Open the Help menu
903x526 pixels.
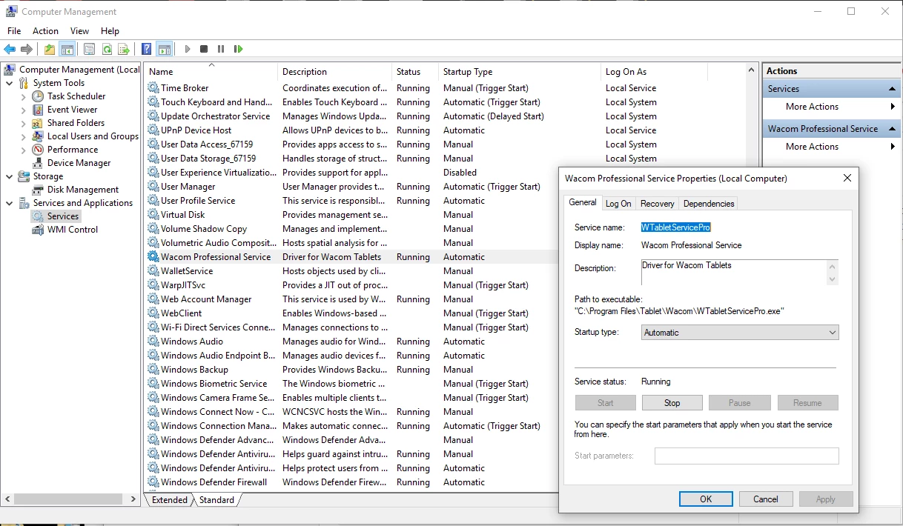tap(110, 31)
